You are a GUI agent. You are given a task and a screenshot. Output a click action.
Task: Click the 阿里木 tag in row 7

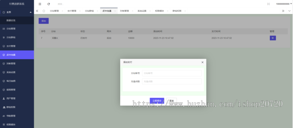point(55,38)
